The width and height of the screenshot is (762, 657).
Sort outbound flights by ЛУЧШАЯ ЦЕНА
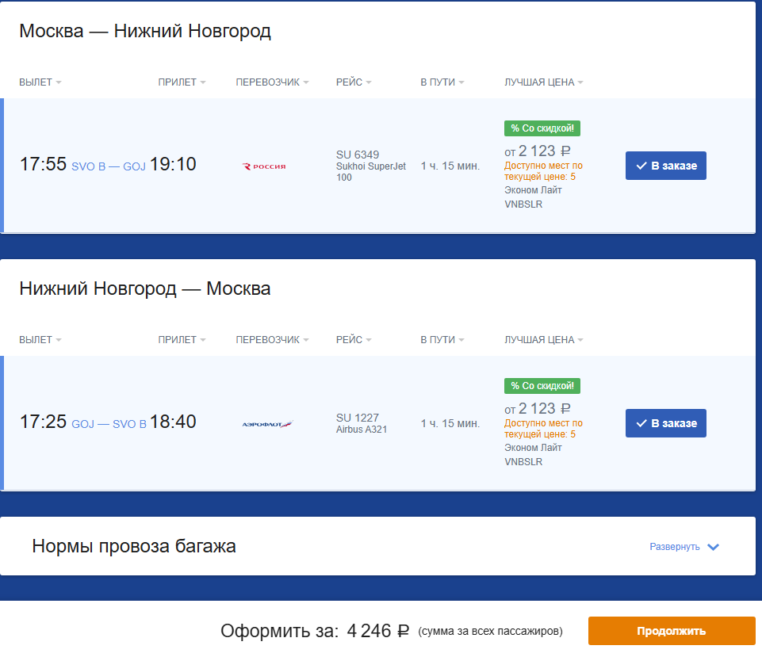[543, 82]
